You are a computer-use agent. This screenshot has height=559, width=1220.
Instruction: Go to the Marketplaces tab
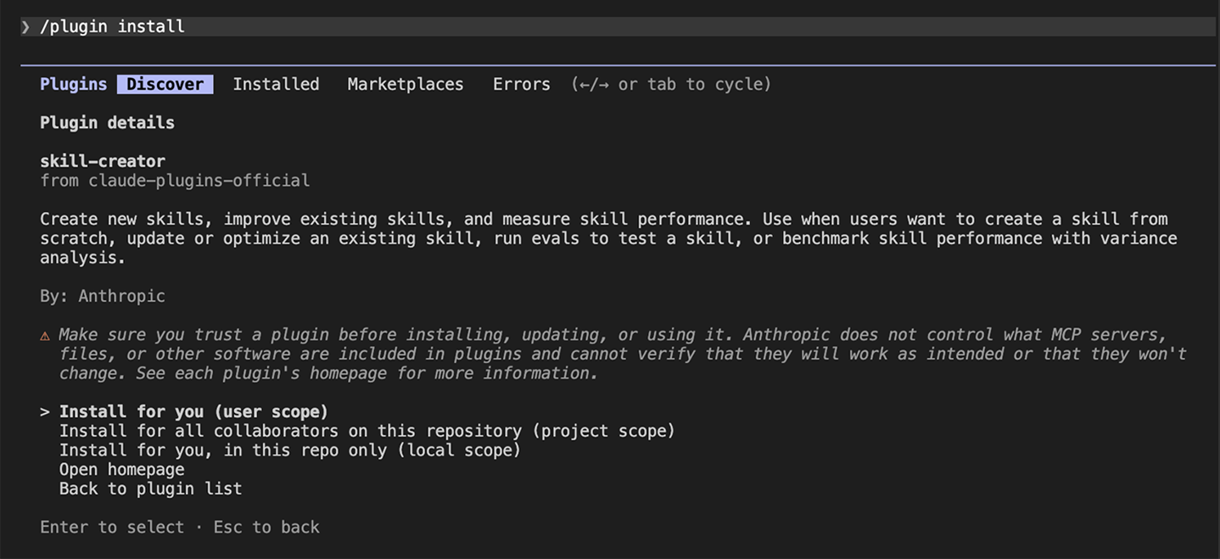tap(406, 84)
